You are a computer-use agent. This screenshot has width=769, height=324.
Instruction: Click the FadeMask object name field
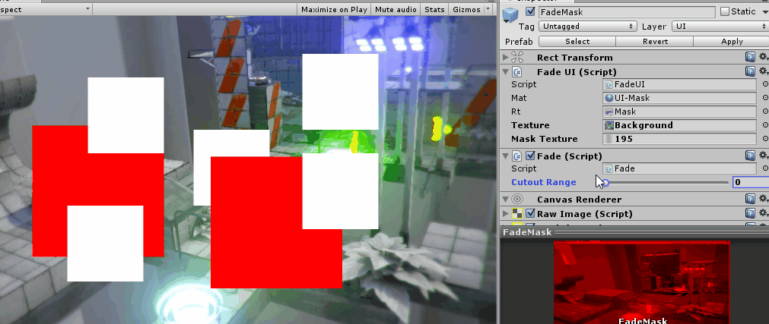tap(627, 11)
